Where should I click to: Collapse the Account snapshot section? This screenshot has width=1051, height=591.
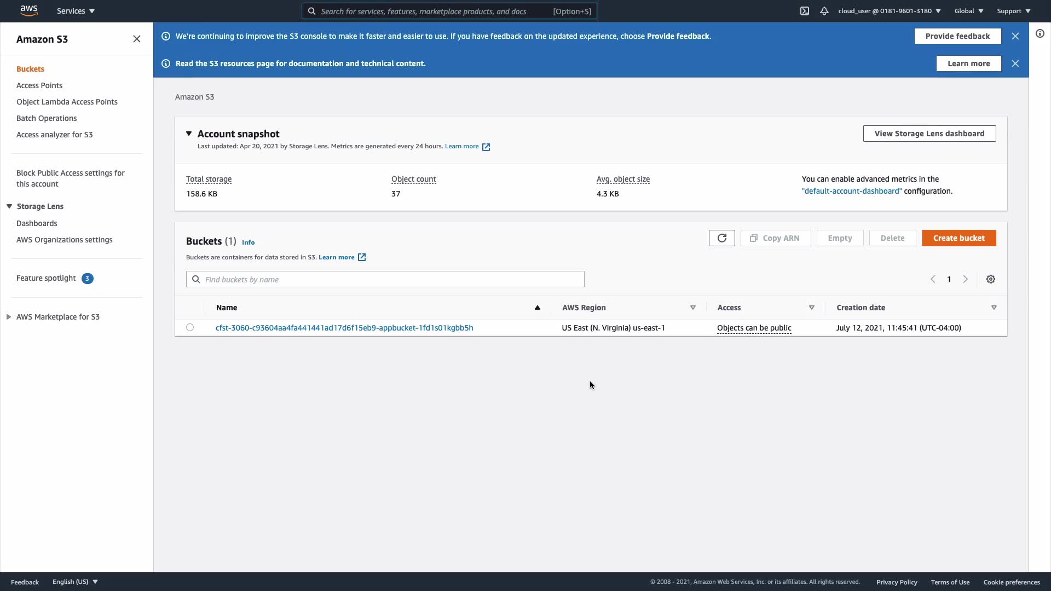click(189, 134)
